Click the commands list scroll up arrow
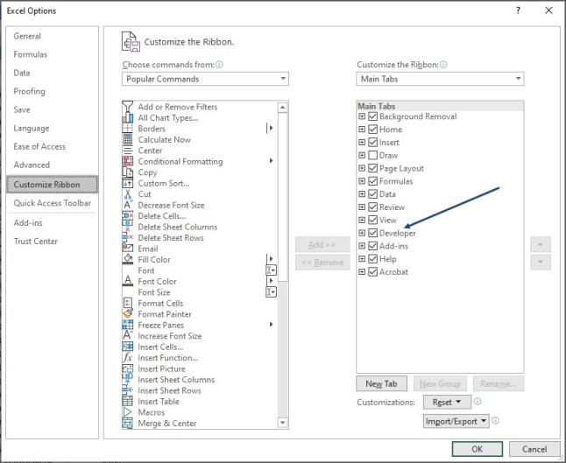Screen dimensions: 566x463 pos(283,107)
